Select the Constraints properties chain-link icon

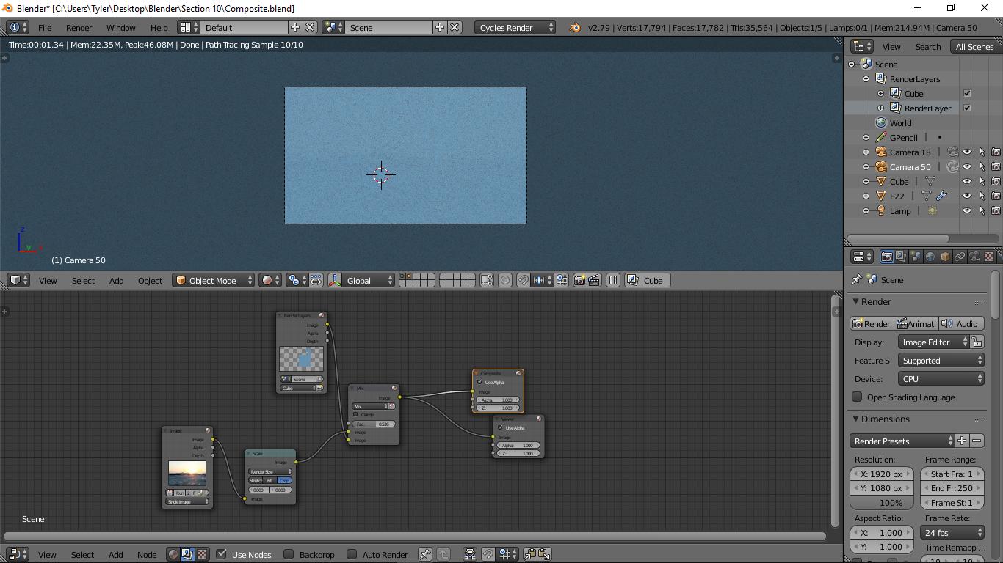click(x=960, y=256)
